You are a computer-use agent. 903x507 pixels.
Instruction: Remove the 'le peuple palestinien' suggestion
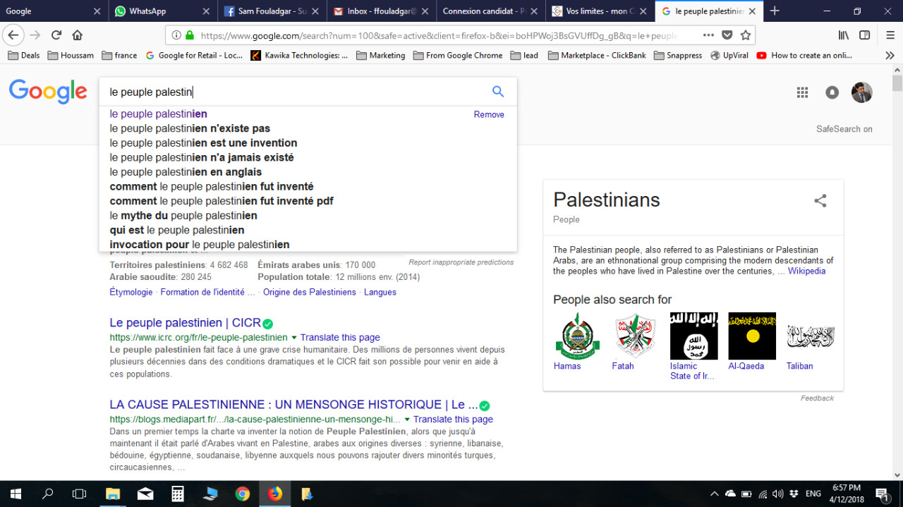(x=489, y=114)
